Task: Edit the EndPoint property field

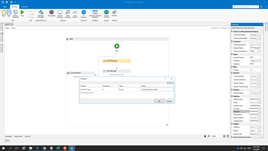Action: pyautogui.click(x=254, y=61)
